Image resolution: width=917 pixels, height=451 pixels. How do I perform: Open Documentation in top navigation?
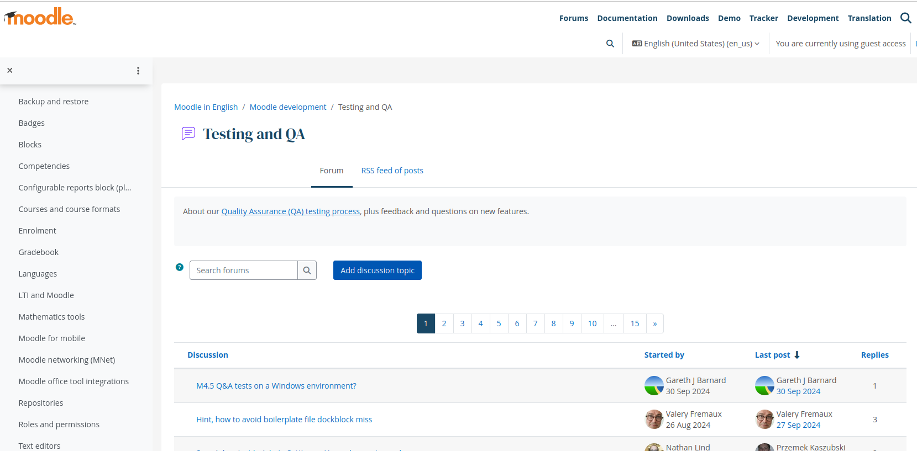pyautogui.click(x=627, y=18)
